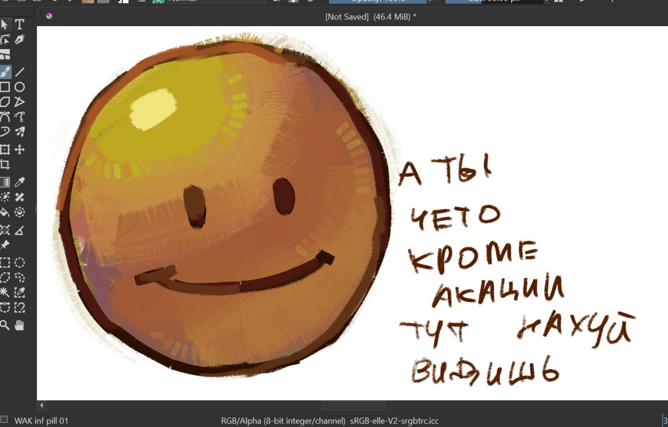Viewport: 668px width, 427px height.
Task: Click the 'WAK inf pill 01' brush preset label
Action: pyautogui.click(x=41, y=420)
